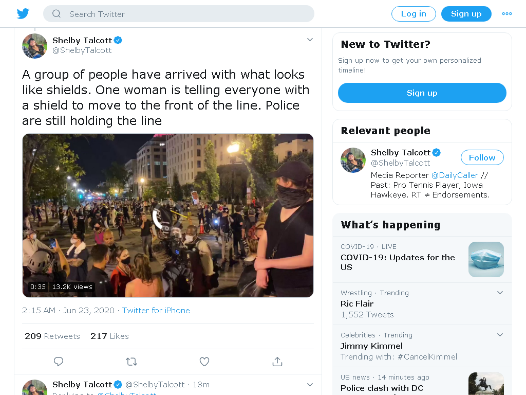Follow Shelby Talcott from Relevant people

click(x=482, y=157)
